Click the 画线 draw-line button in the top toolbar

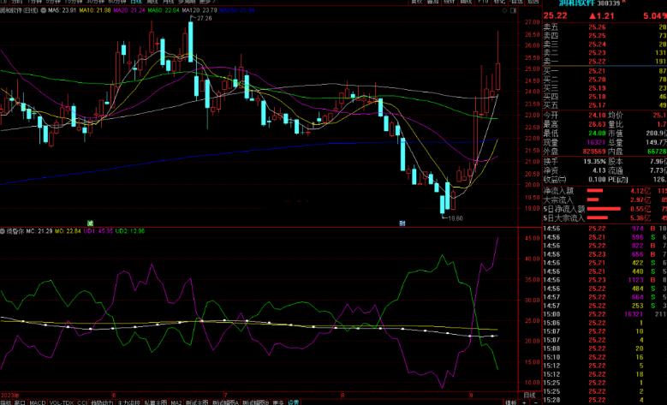pos(466,2)
